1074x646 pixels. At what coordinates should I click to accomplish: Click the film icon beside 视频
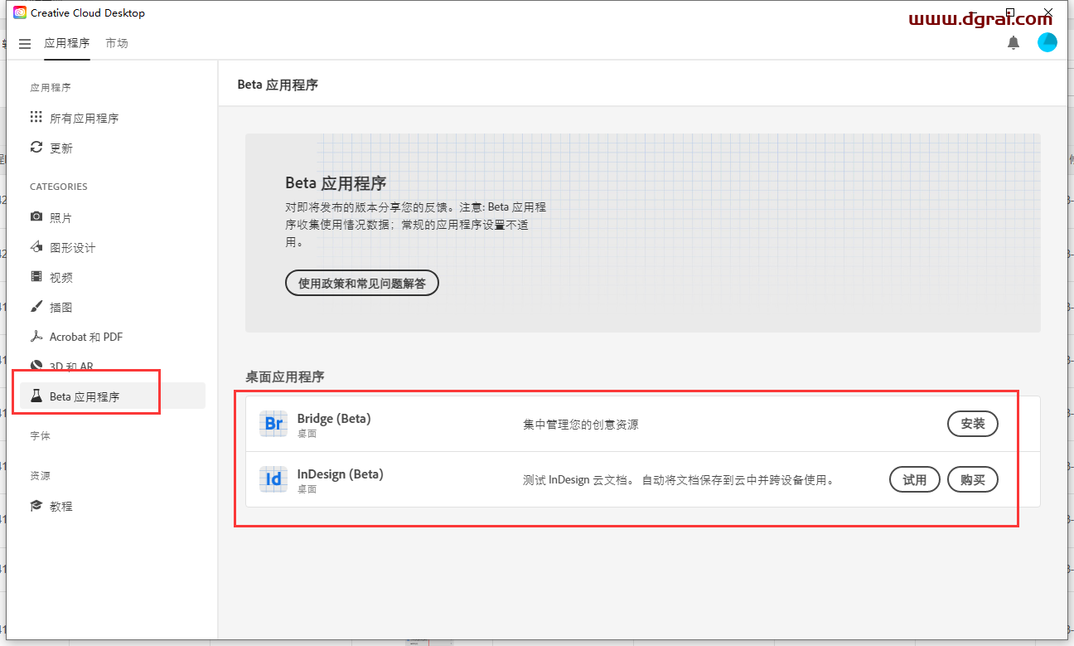(x=36, y=276)
